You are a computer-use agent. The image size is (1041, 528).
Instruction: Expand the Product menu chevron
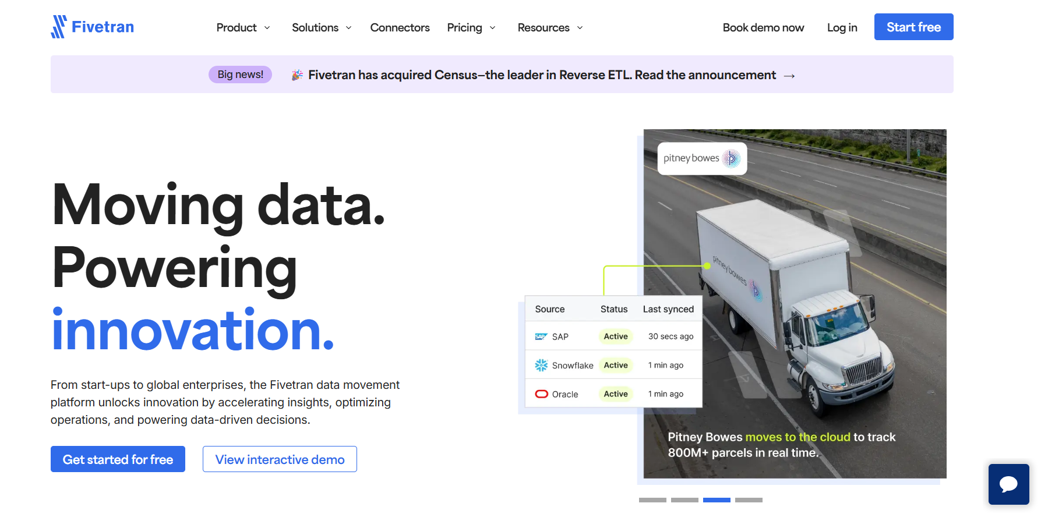(x=267, y=28)
